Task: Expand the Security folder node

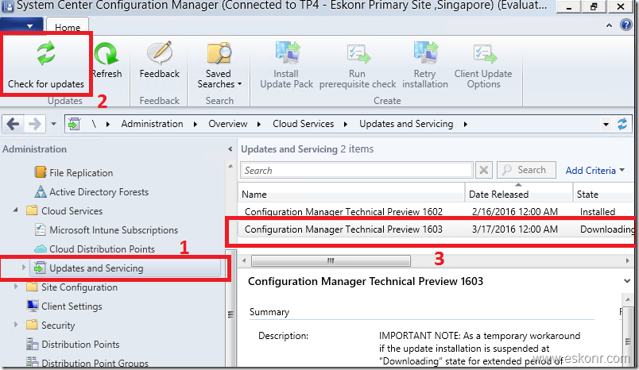Action: click(x=17, y=326)
